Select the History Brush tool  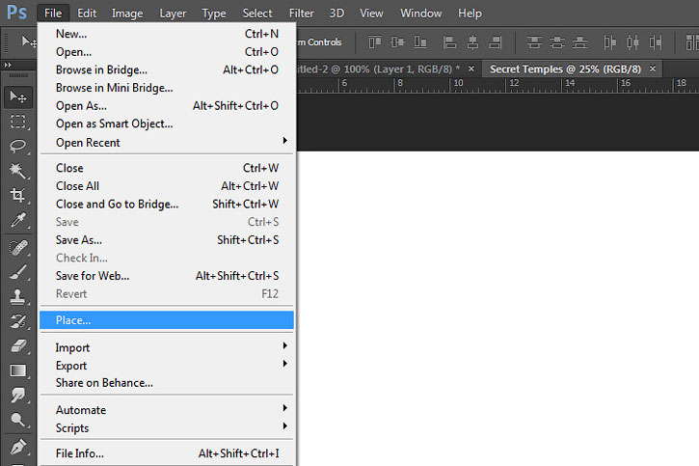click(x=18, y=321)
